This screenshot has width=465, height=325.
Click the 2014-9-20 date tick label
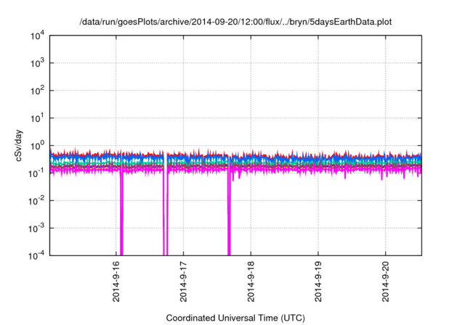pos(386,281)
